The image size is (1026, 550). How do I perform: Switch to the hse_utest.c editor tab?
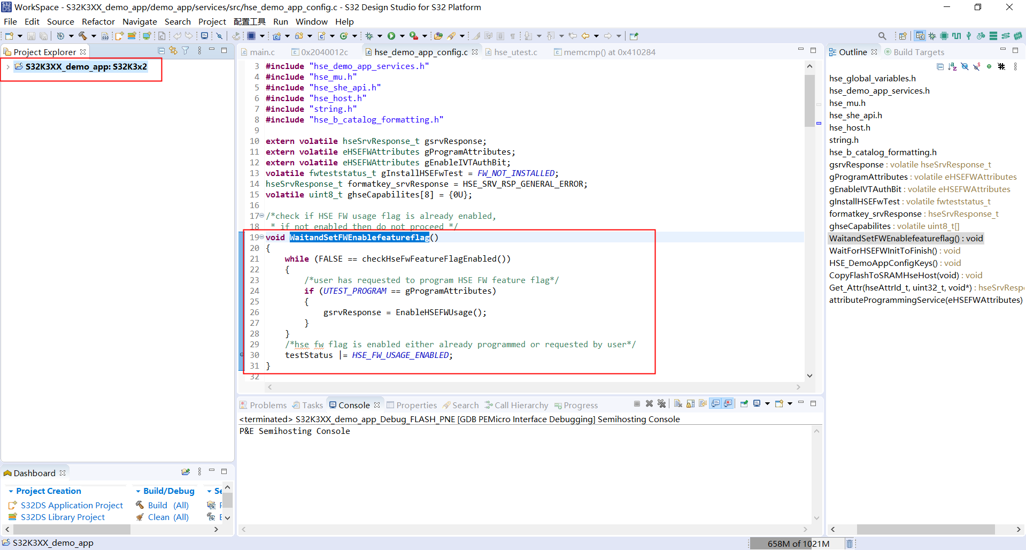pyautogui.click(x=516, y=52)
